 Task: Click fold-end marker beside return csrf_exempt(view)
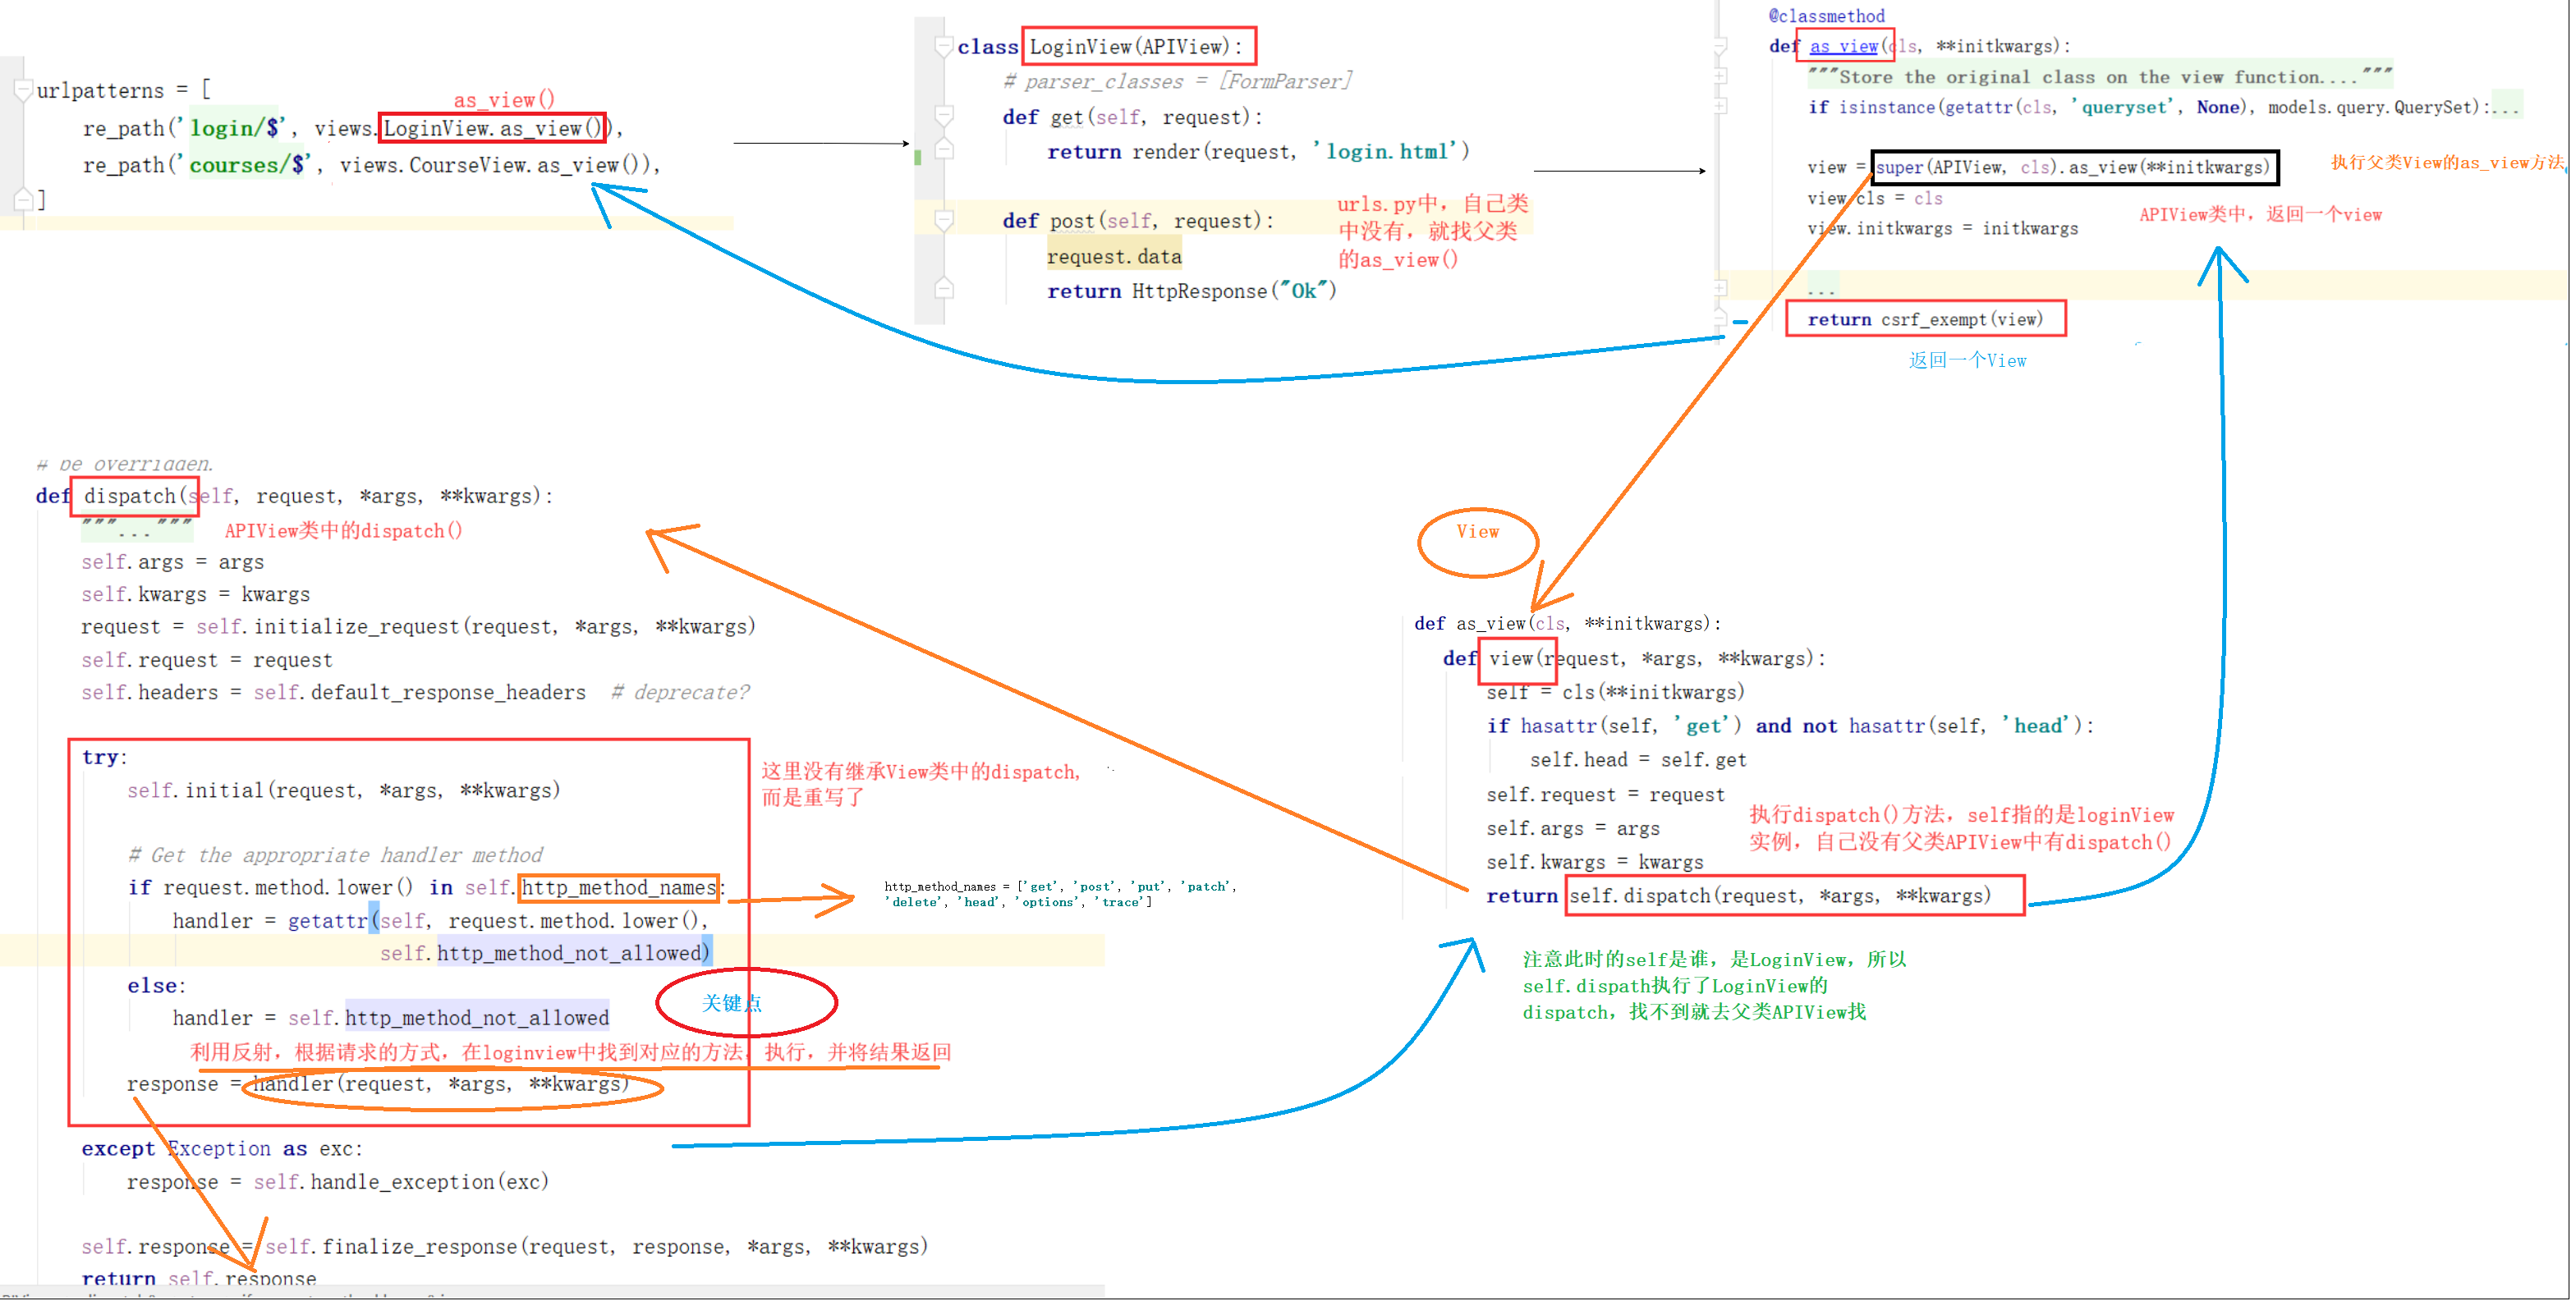coord(1720,318)
